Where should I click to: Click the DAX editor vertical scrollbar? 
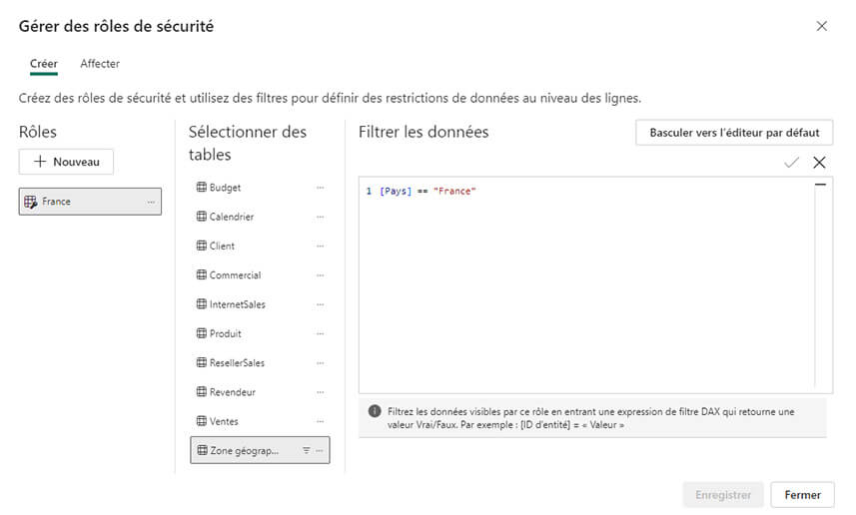tap(820, 283)
